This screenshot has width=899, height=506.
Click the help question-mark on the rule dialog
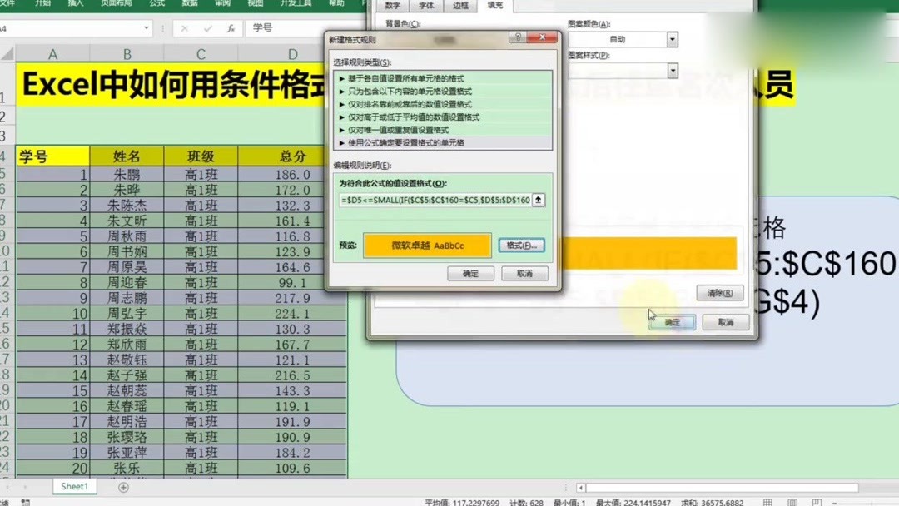point(520,37)
